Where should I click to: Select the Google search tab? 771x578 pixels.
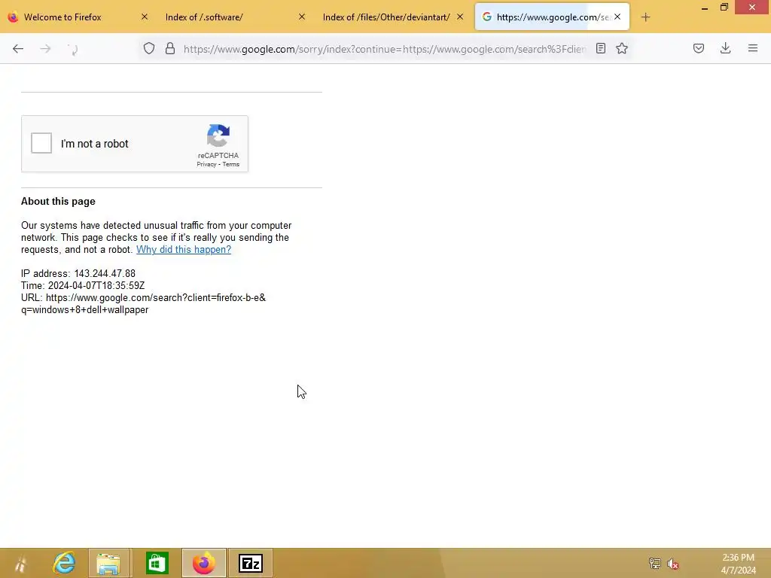(x=552, y=17)
